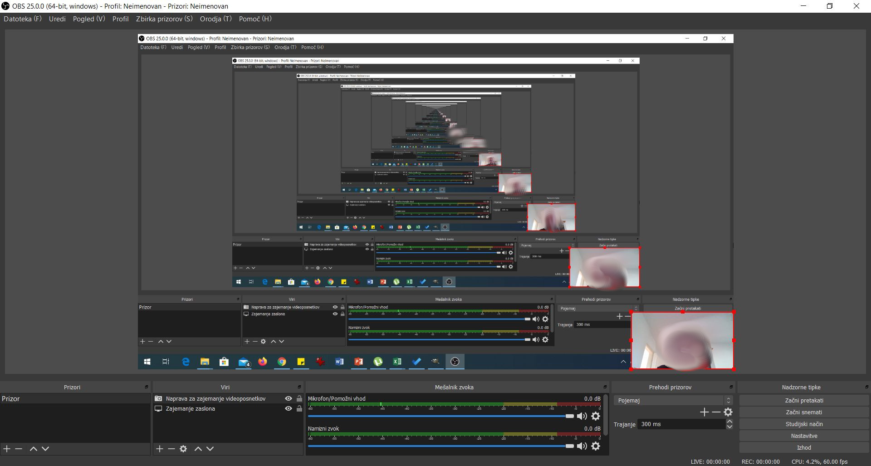Undock the Prizori panel
The image size is (871, 466).
[146, 387]
